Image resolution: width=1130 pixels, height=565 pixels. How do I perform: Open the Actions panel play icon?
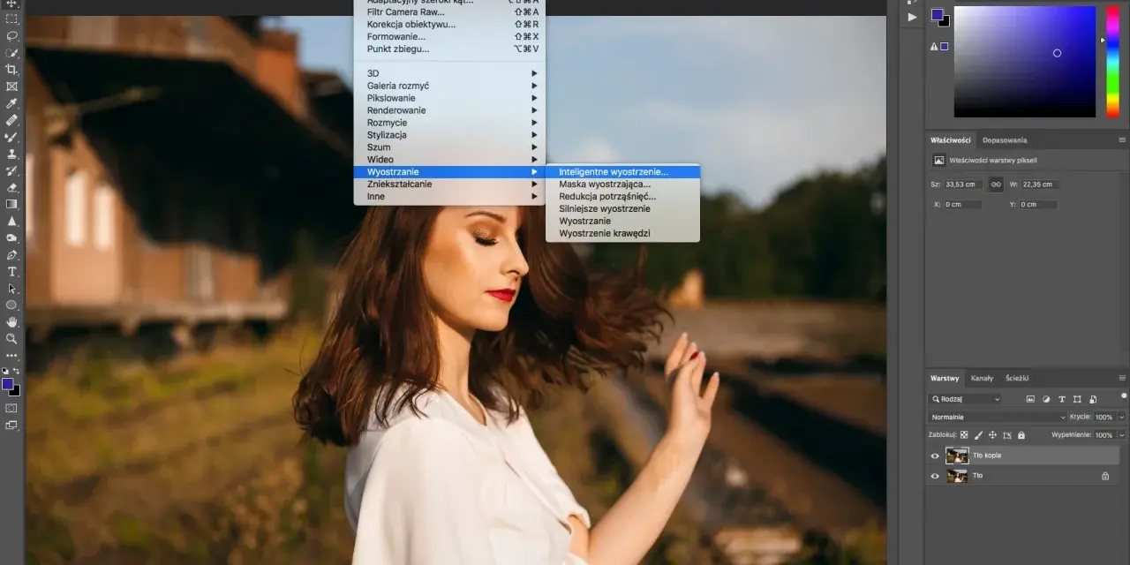tap(913, 17)
